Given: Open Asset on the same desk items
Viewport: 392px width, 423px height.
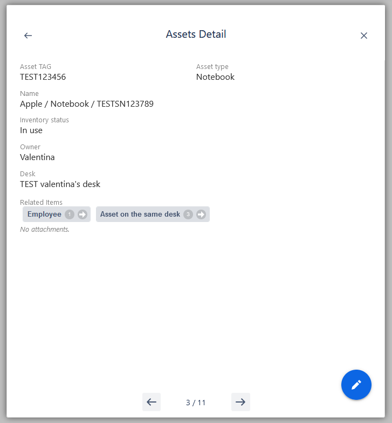Looking at the screenshot, I should [x=153, y=214].
